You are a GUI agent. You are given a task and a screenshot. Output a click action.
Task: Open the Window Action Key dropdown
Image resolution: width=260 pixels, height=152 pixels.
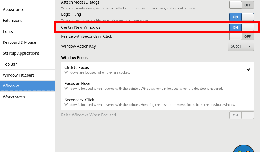click(x=241, y=46)
